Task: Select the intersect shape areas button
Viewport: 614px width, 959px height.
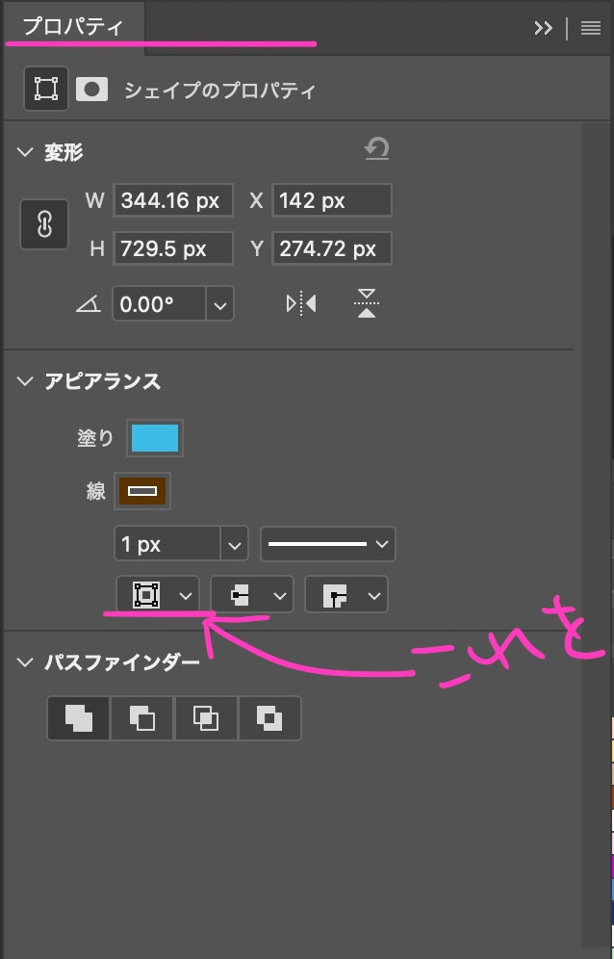Action: pos(206,718)
